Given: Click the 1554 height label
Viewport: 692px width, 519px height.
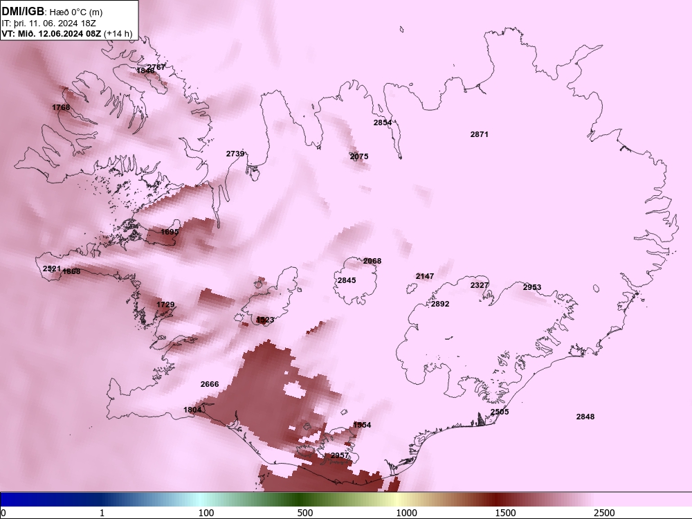Looking at the screenshot, I should pos(362,425).
